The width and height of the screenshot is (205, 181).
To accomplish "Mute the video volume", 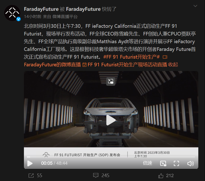I will (191, 164).
